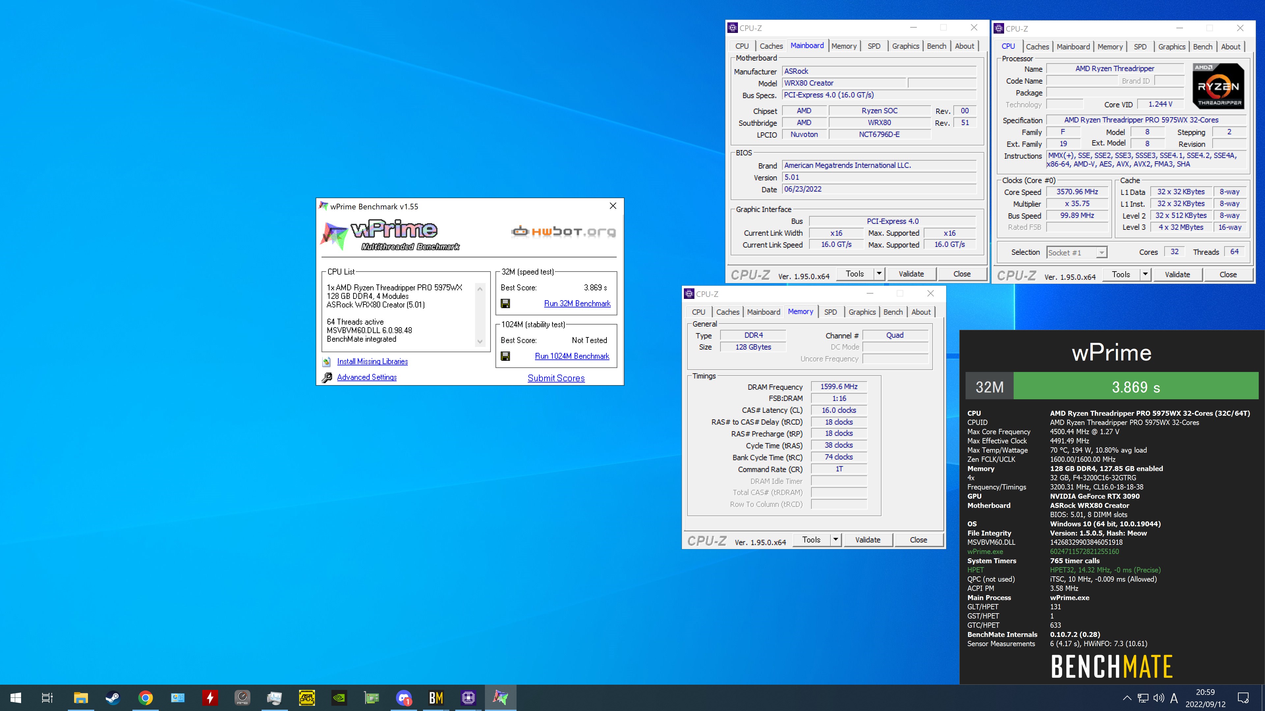
Task: Click the floppy save icon for 1024M test
Action: (x=505, y=356)
